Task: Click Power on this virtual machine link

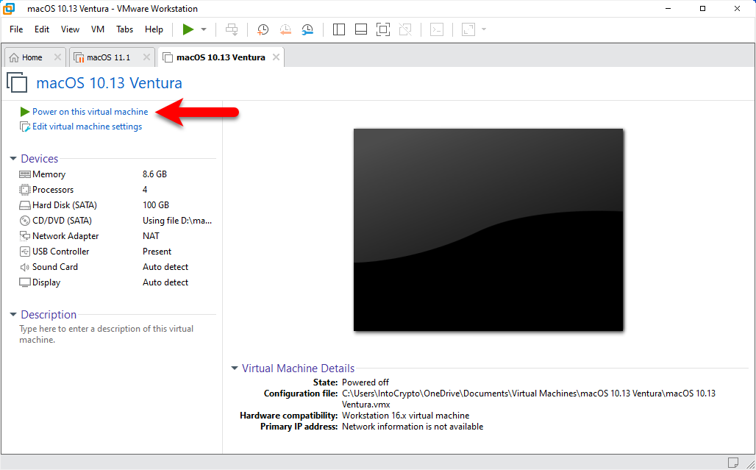Action: click(x=90, y=112)
